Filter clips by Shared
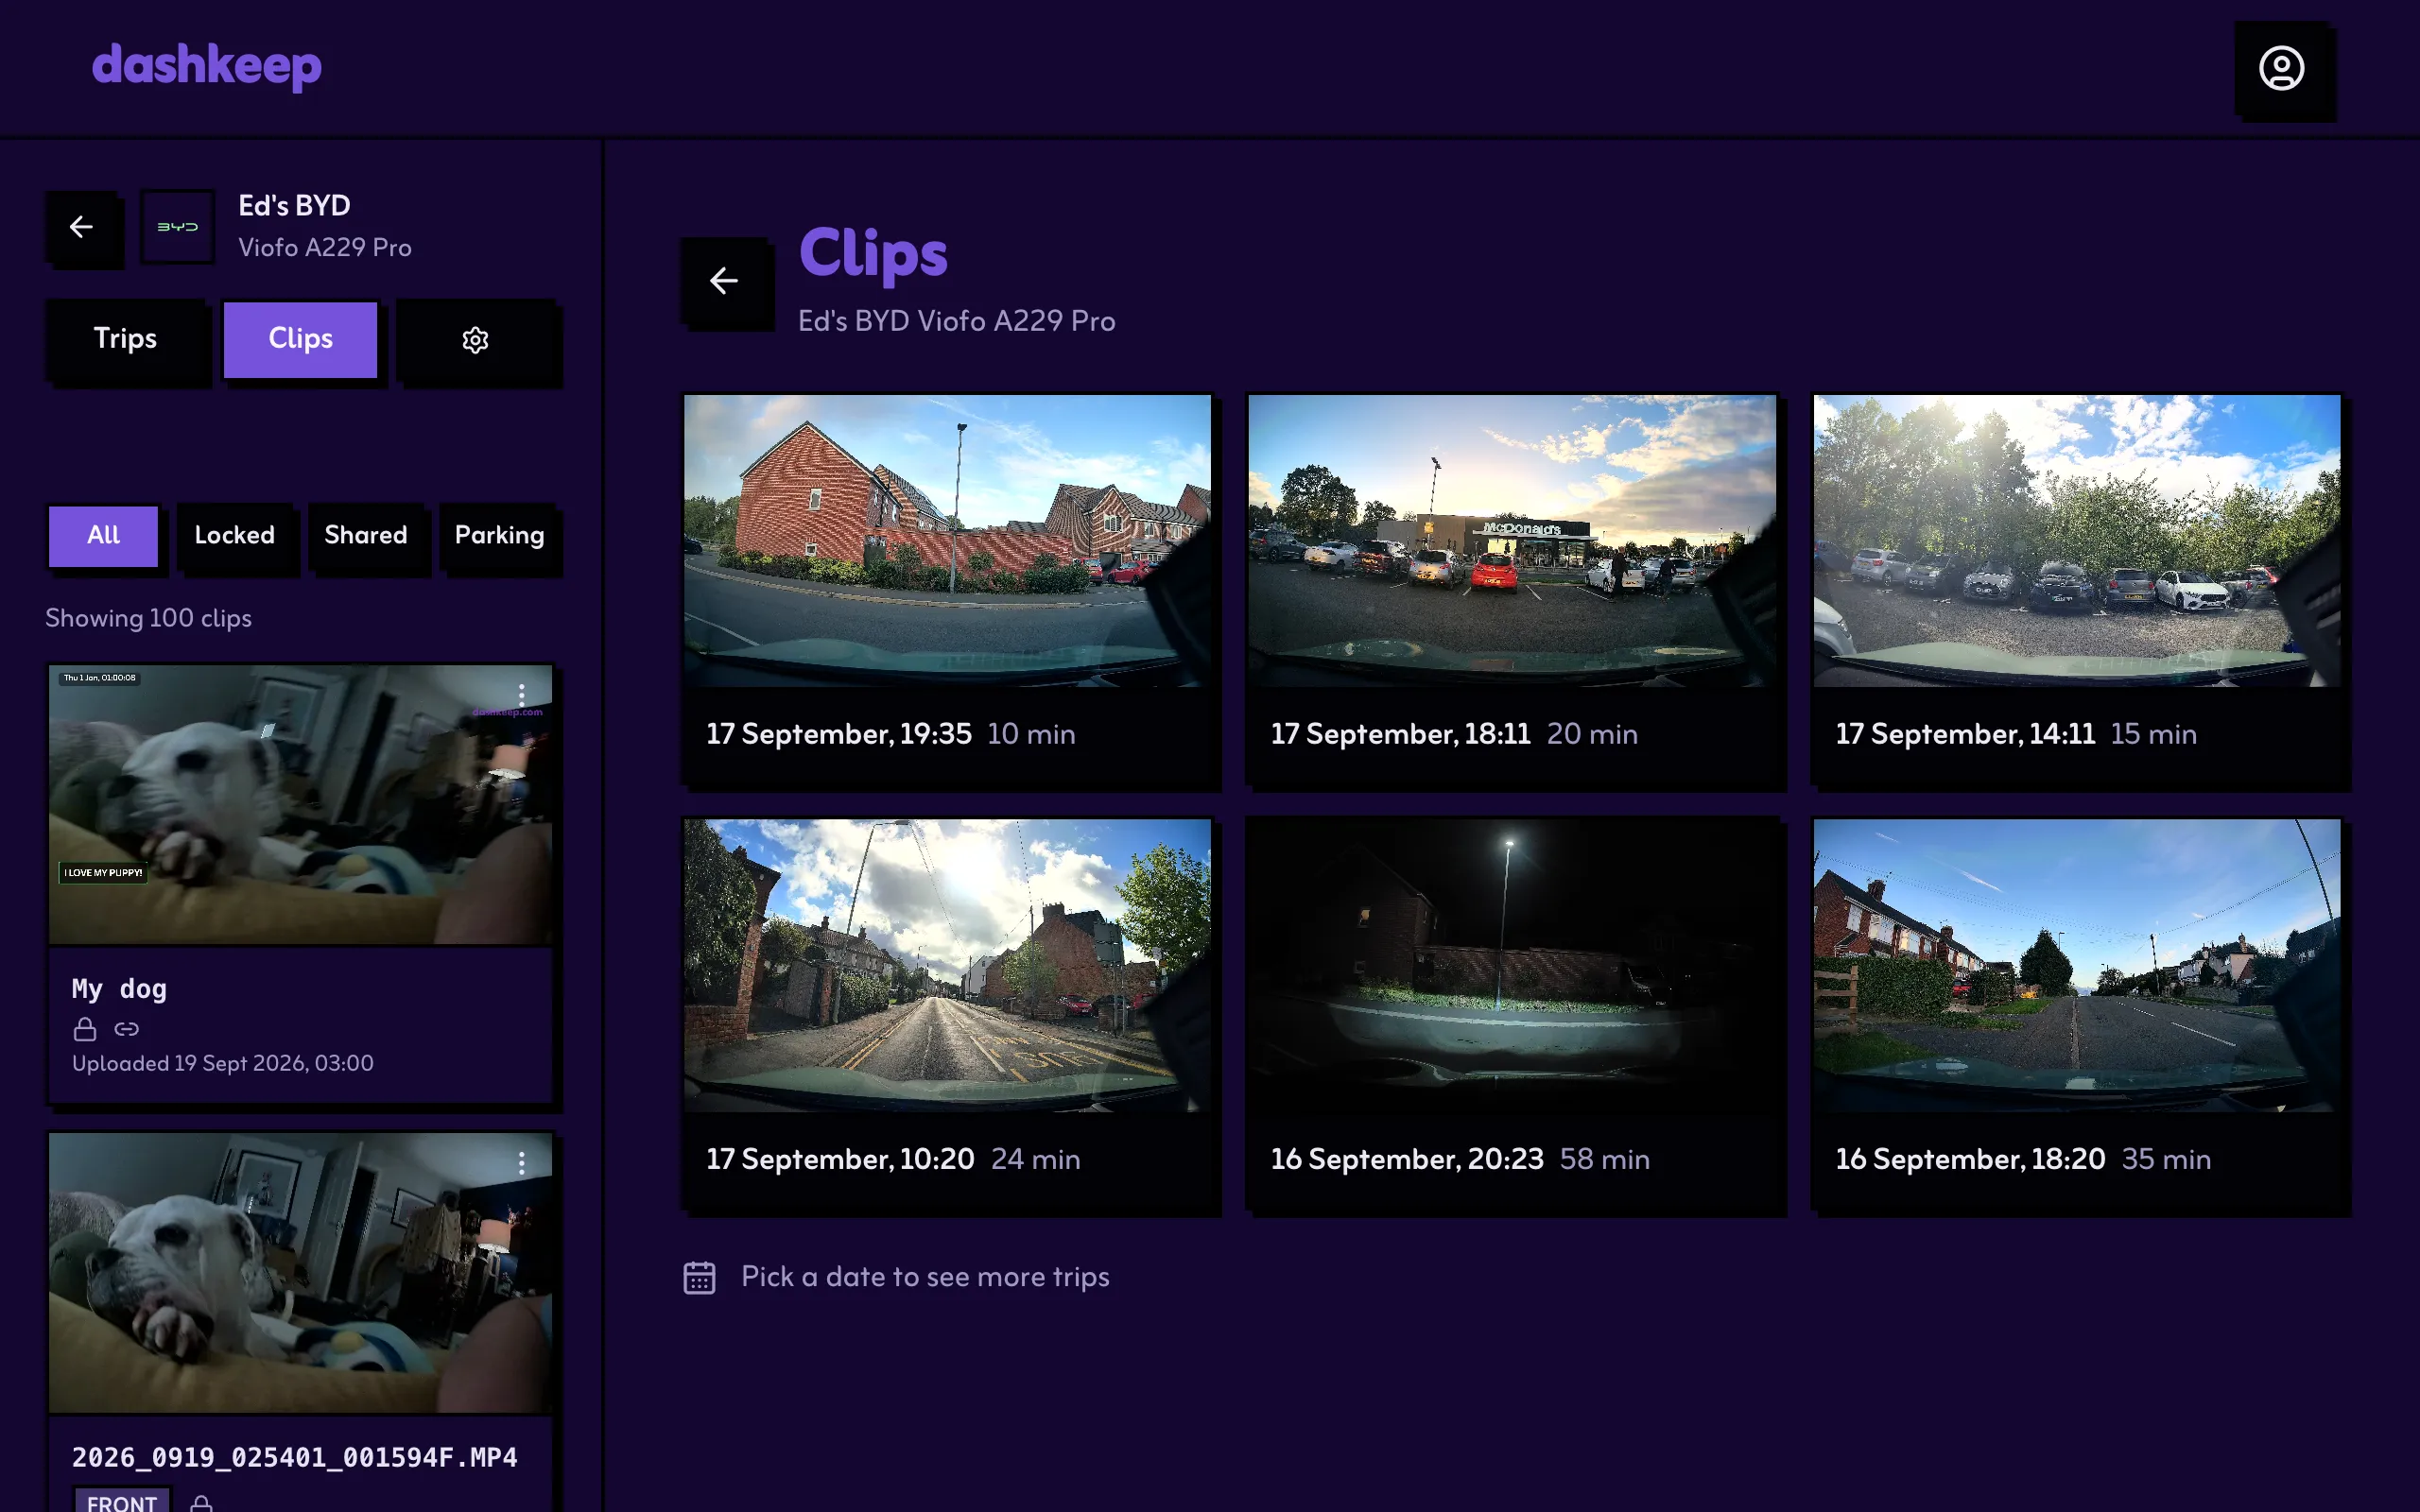This screenshot has width=2420, height=1512. pos(366,536)
